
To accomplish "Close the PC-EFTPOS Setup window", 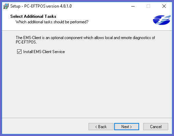I will pyautogui.click(x=164, y=6).
